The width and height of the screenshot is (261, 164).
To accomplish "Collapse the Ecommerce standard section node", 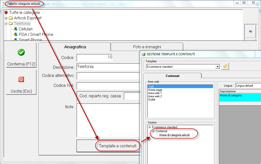I will coord(149,127).
